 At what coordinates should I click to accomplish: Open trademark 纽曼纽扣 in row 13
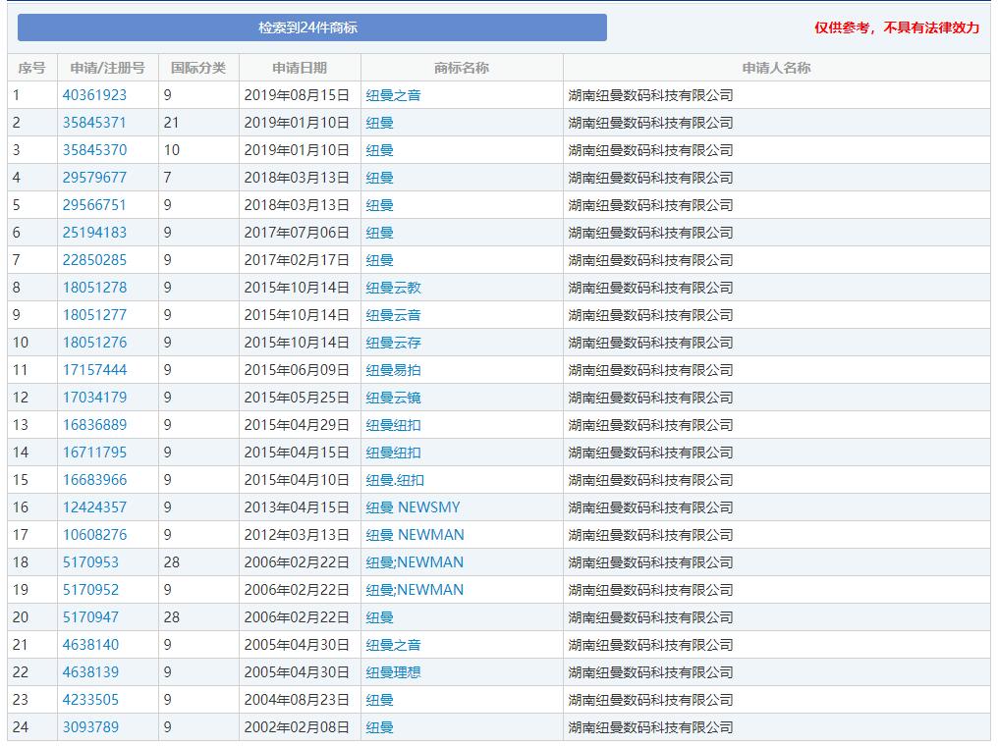392,425
